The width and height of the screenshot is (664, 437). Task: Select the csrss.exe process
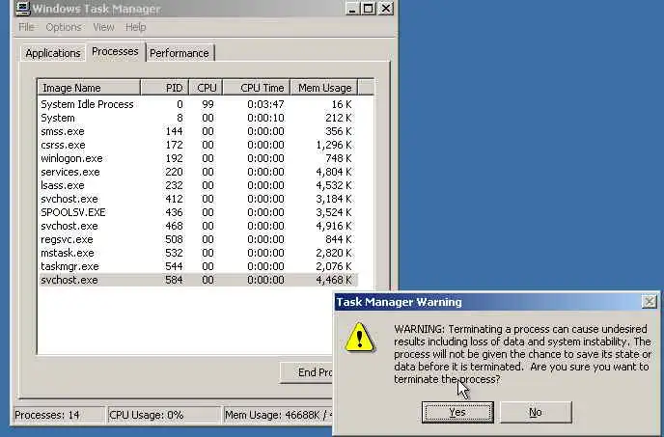198,145
